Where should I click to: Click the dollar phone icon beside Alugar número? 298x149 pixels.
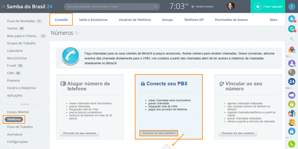(x=63, y=84)
